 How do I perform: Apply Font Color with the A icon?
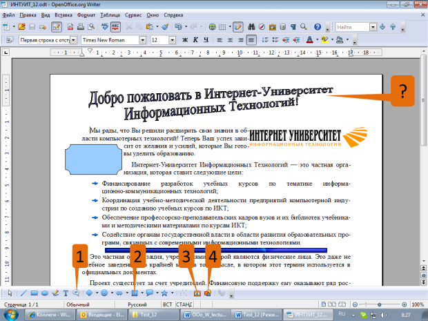(x=309, y=40)
